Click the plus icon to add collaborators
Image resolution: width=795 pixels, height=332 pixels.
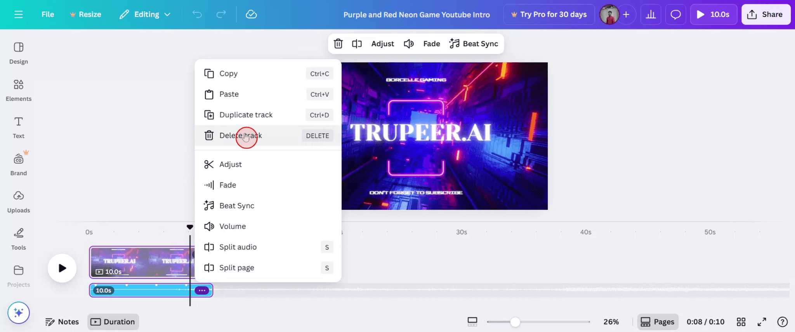pos(626,14)
